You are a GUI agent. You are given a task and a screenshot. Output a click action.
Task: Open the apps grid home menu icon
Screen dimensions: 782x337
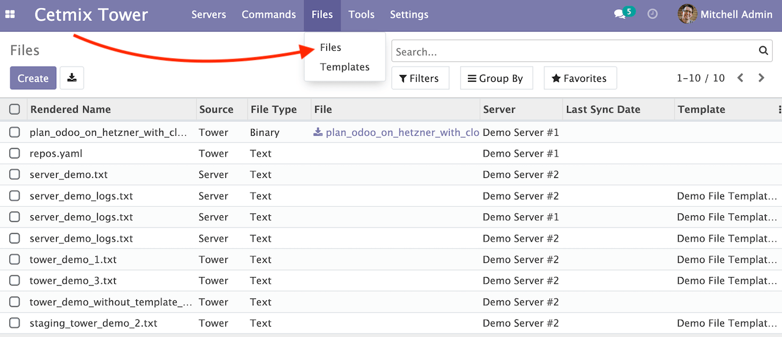10,15
